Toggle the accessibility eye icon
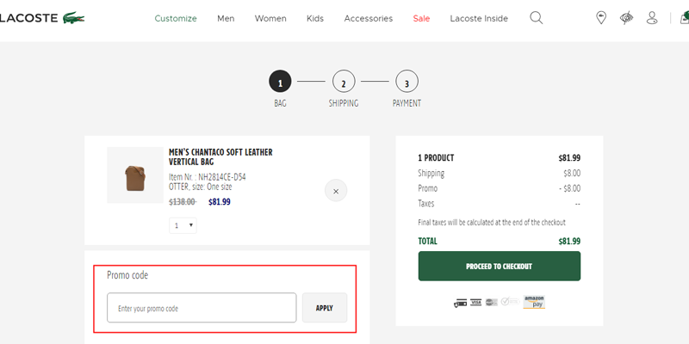The width and height of the screenshot is (689, 344). click(x=627, y=18)
